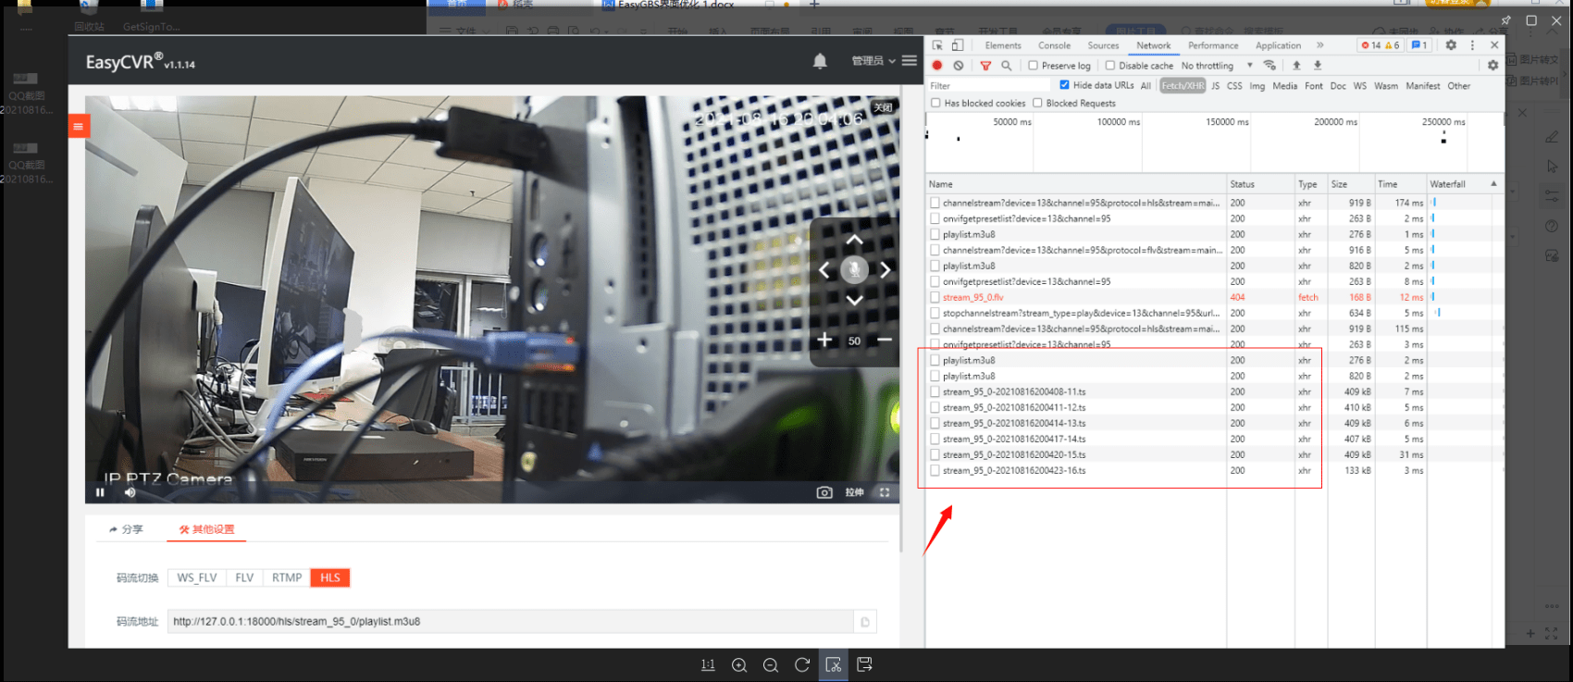Screen dimensions: 1573x682
Task: Pause the camera video stream
Action: click(x=100, y=492)
